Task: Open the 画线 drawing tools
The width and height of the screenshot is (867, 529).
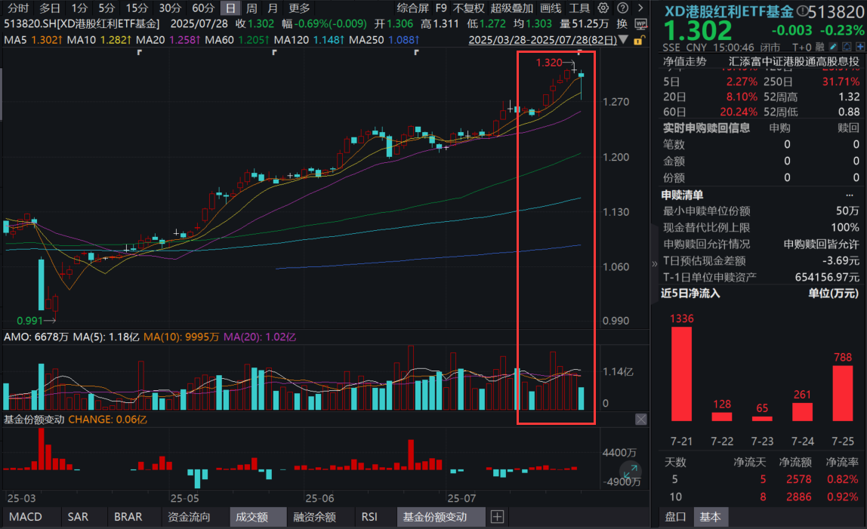Action: point(551,8)
